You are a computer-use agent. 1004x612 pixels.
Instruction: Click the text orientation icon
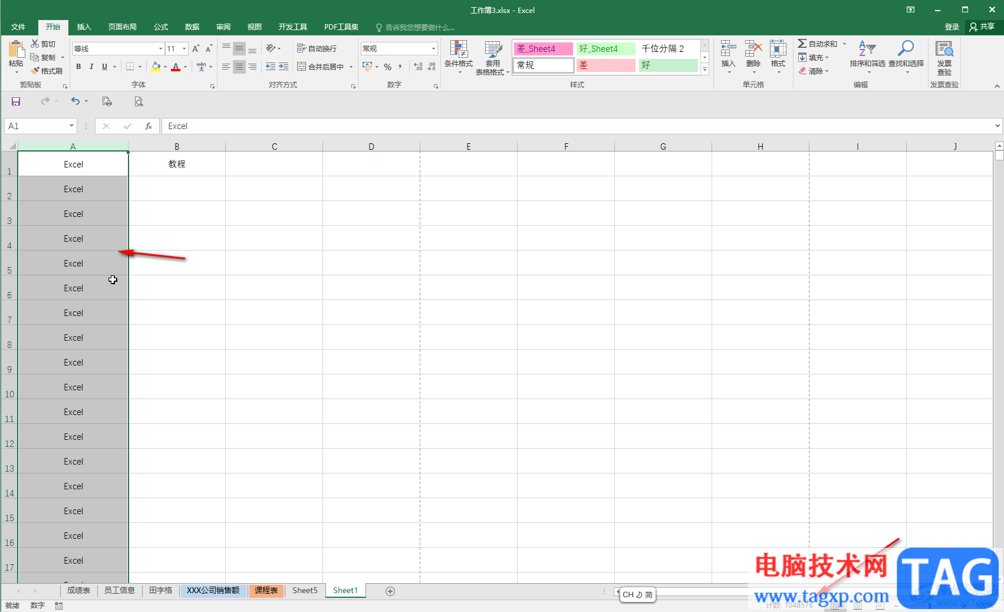[271, 48]
